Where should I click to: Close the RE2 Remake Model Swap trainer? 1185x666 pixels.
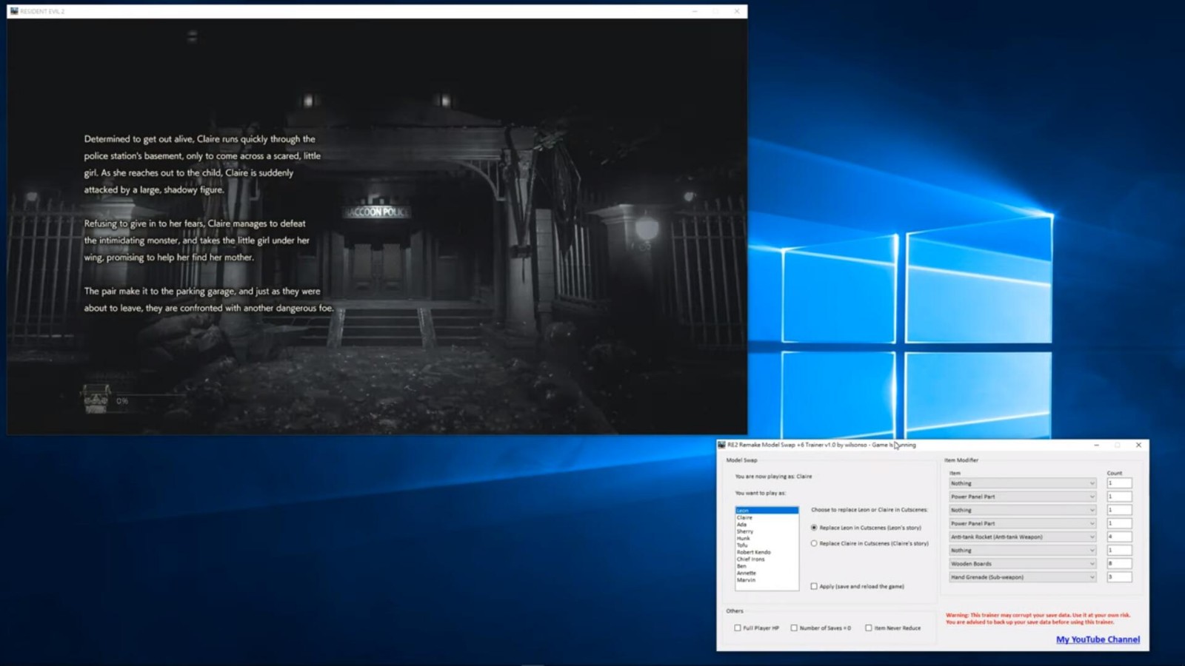pos(1138,445)
